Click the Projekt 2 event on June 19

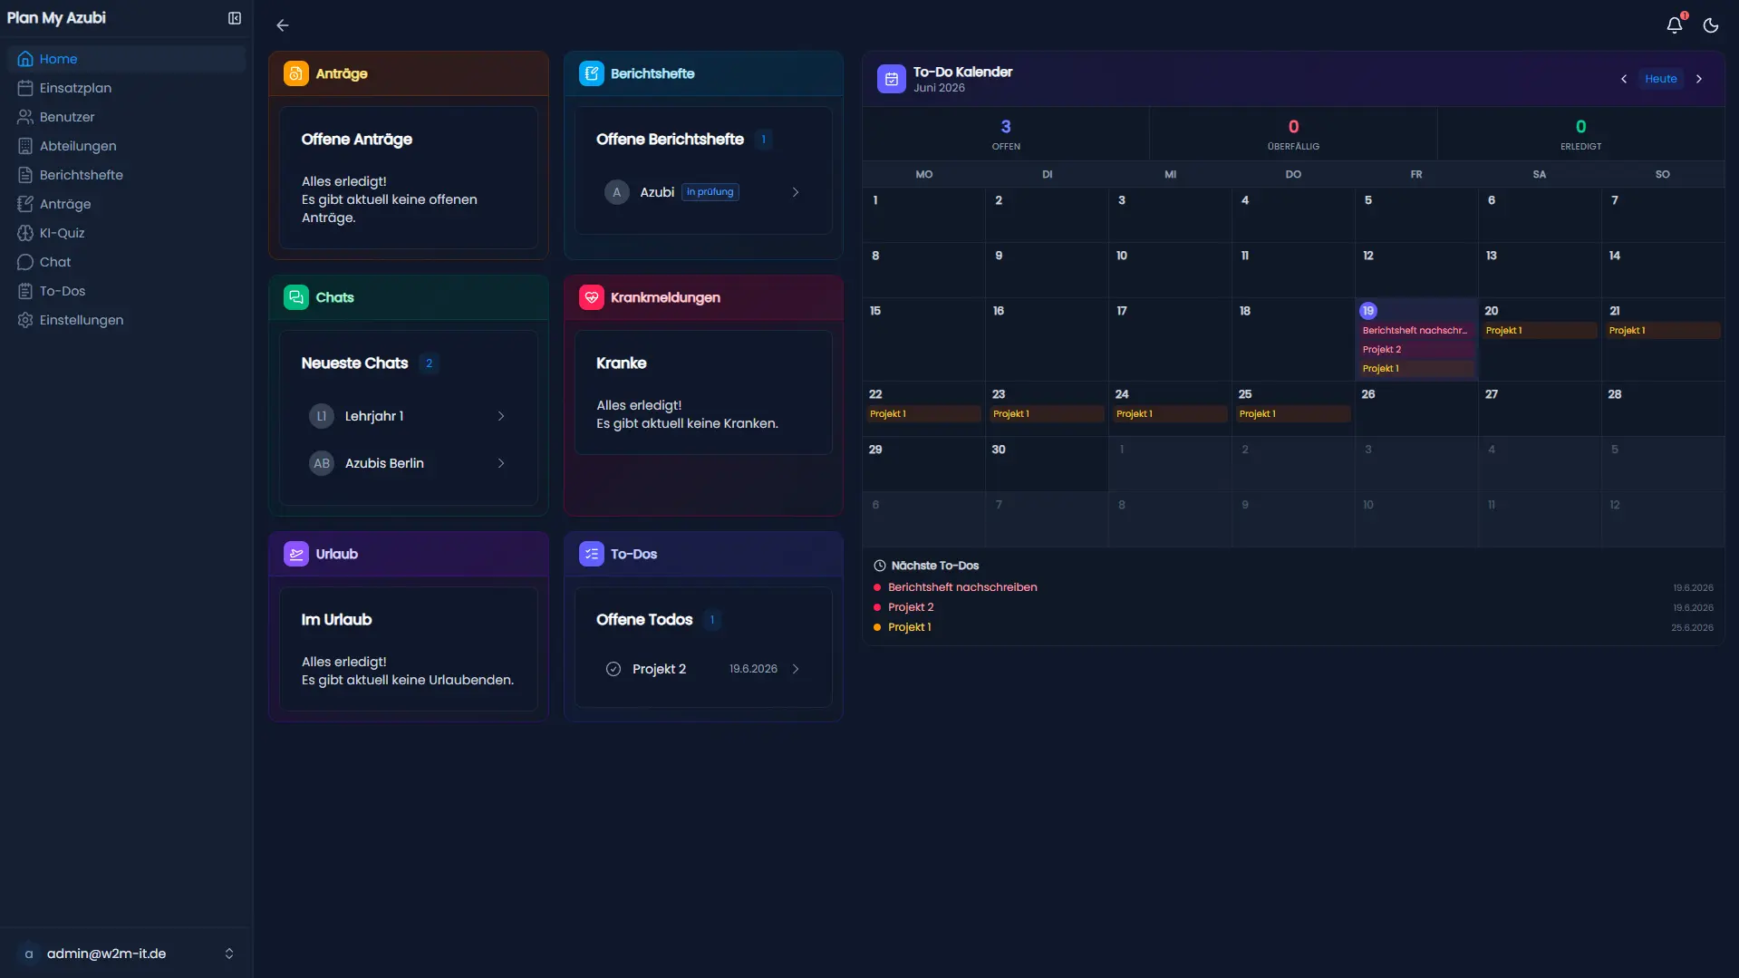[x=1415, y=350]
